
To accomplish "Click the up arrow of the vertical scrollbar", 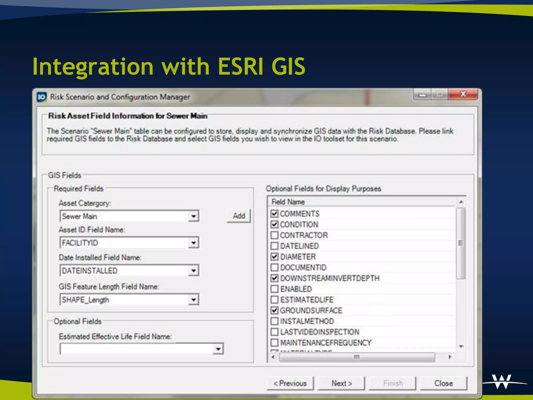I will coord(461,202).
